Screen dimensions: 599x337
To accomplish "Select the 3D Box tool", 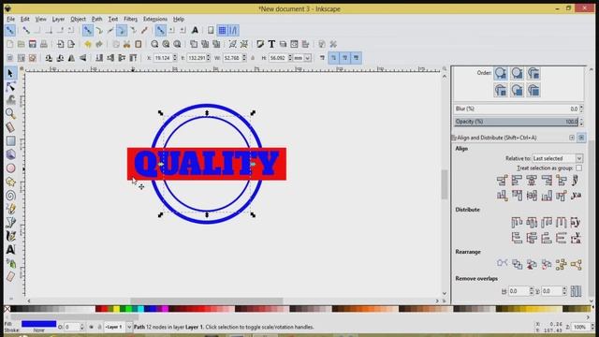I will 10,154.
